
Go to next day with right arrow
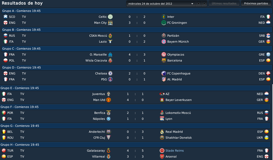point(204,4)
